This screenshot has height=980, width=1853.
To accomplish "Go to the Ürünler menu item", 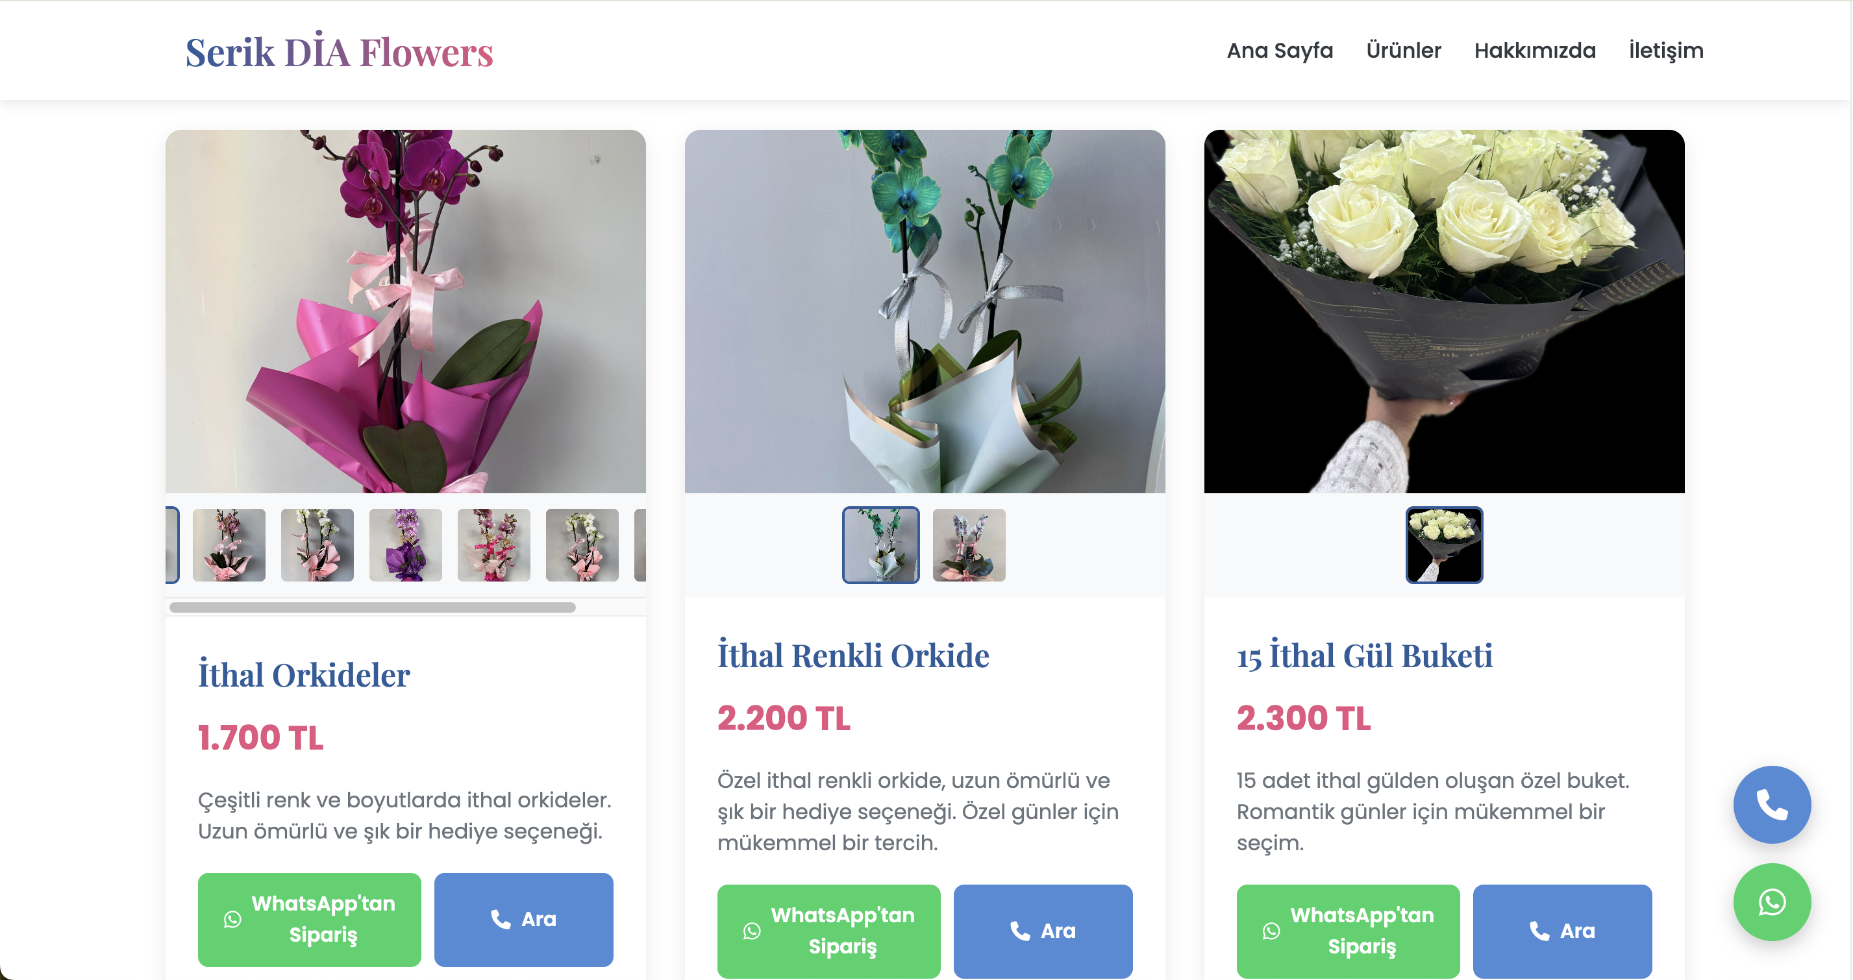I will tap(1404, 51).
